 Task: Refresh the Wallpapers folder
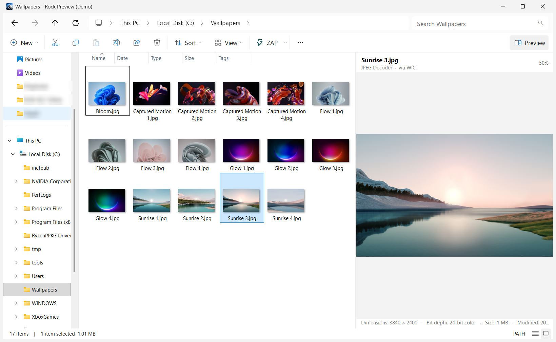(76, 23)
